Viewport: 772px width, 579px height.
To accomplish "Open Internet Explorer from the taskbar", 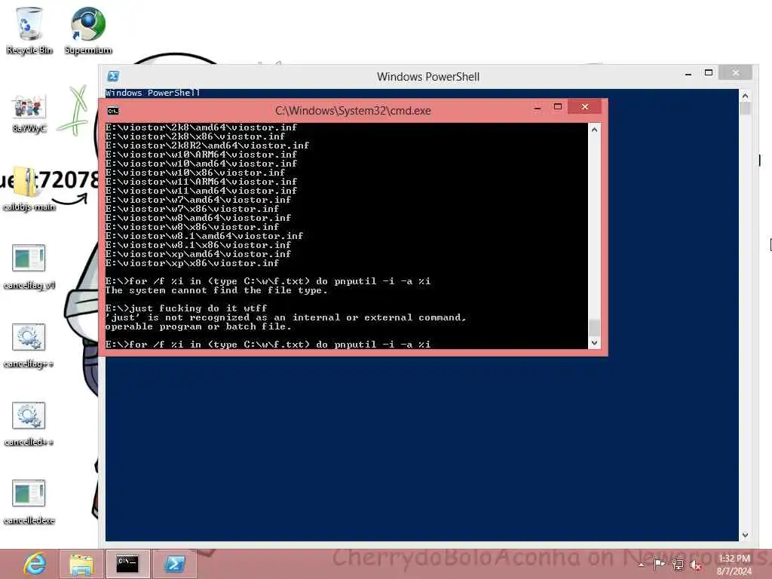I will [35, 564].
